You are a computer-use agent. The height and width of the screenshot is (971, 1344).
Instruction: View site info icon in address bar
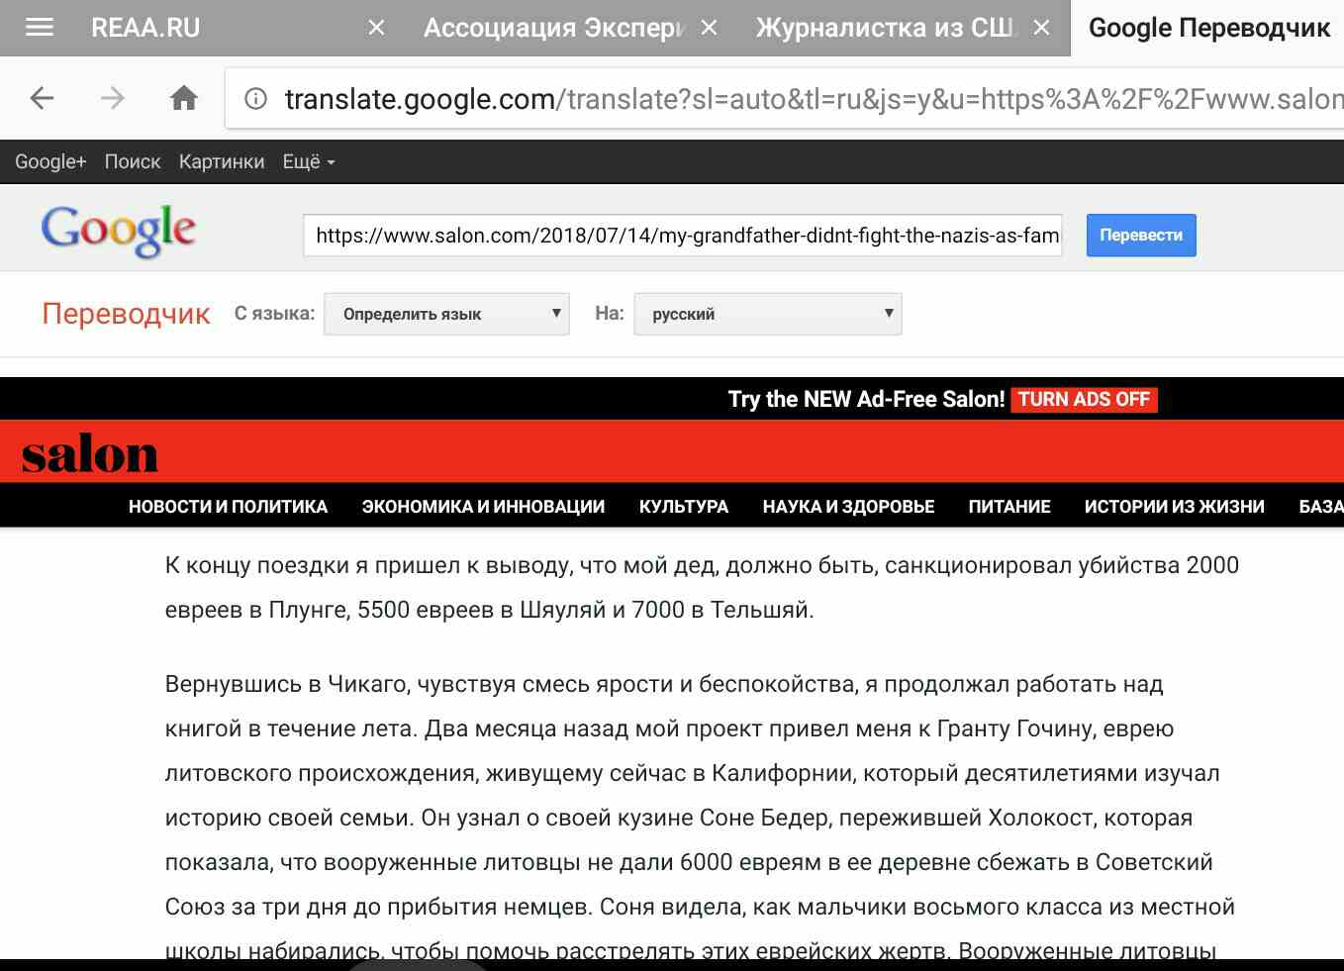(x=256, y=99)
